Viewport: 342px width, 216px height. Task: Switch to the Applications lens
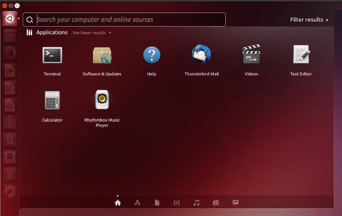point(137,203)
